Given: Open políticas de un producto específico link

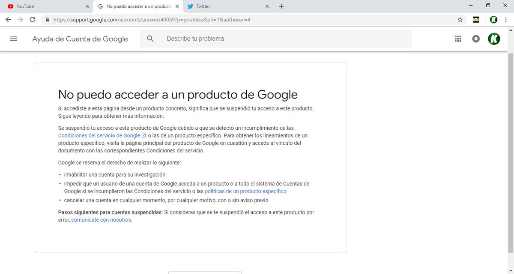Looking at the screenshot, I should coord(245,191).
